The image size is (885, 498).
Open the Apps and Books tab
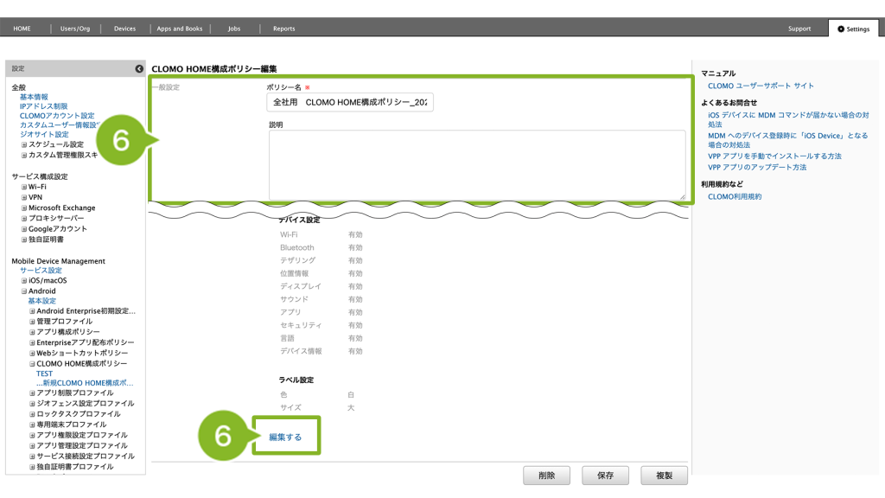pos(180,29)
